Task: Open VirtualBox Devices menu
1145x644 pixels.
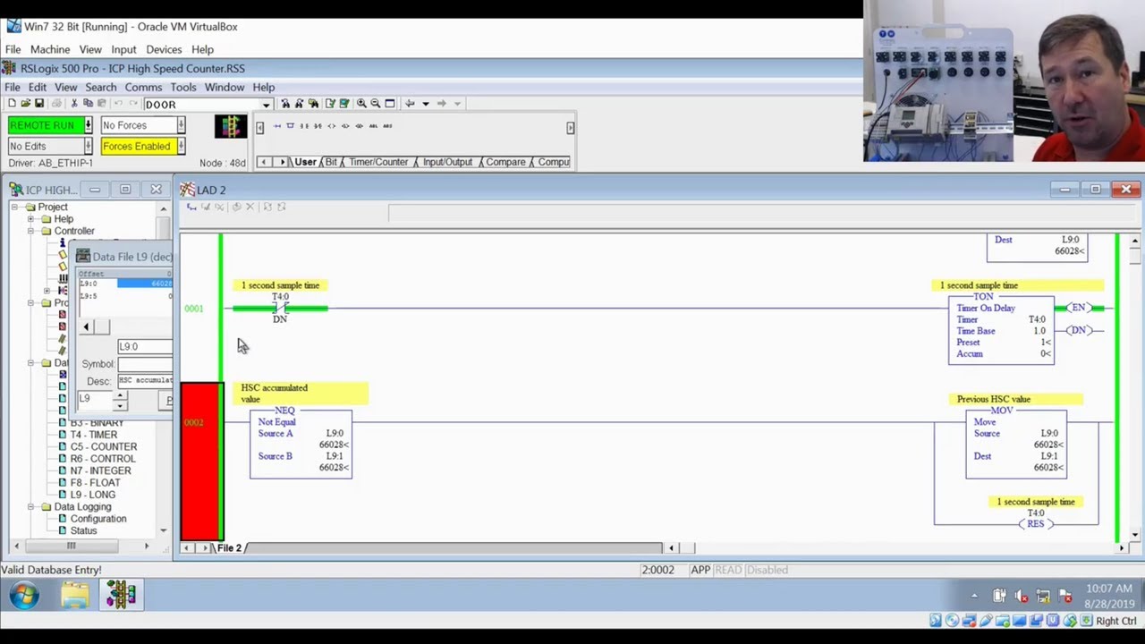Action: click(x=164, y=49)
